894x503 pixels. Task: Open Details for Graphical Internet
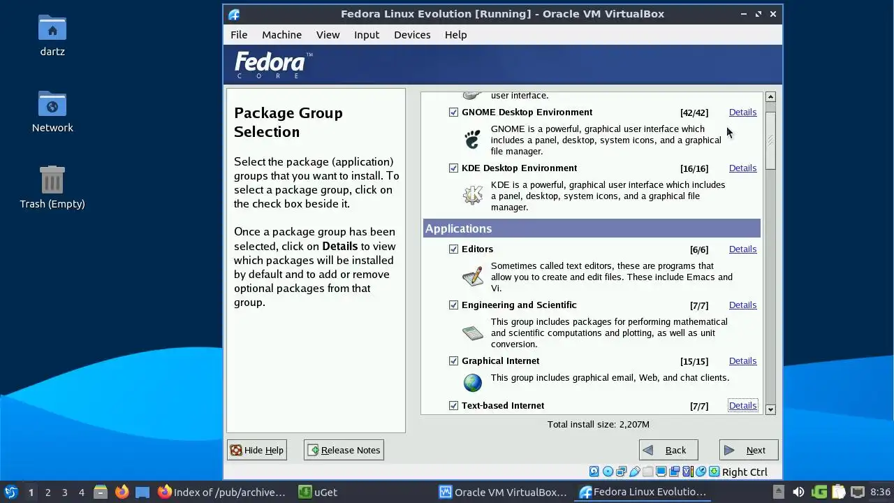click(x=742, y=360)
